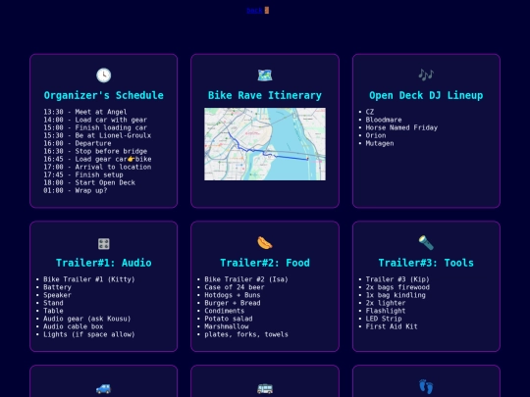Select '17:45 - Finish setup' entry
The height and width of the screenshot is (397, 530).
(83, 174)
